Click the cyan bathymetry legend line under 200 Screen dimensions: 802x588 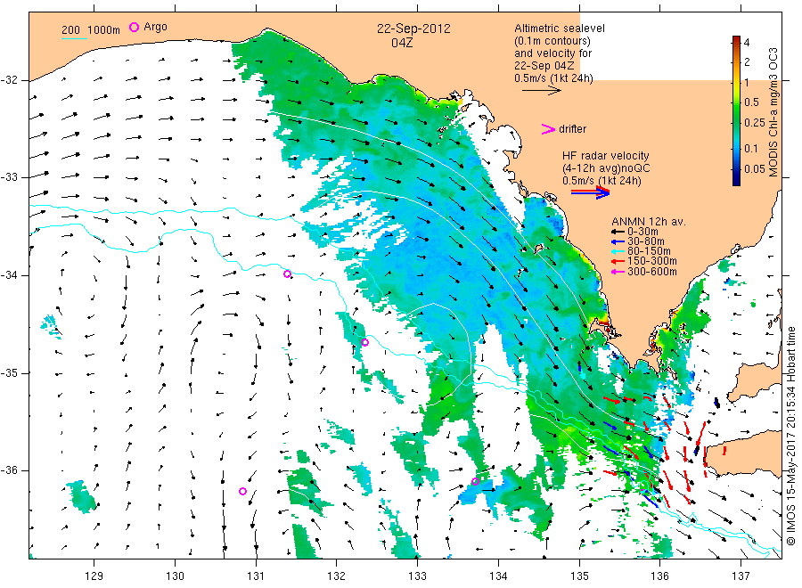click(74, 38)
